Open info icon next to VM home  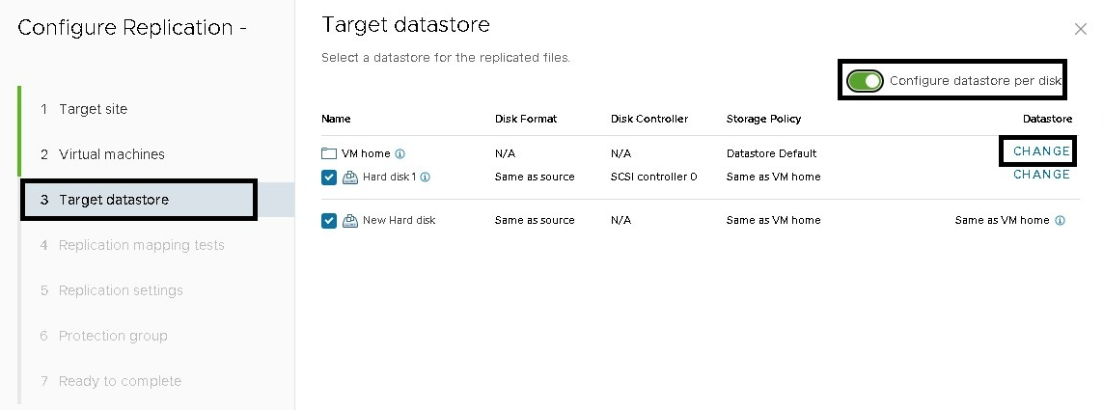click(x=400, y=153)
